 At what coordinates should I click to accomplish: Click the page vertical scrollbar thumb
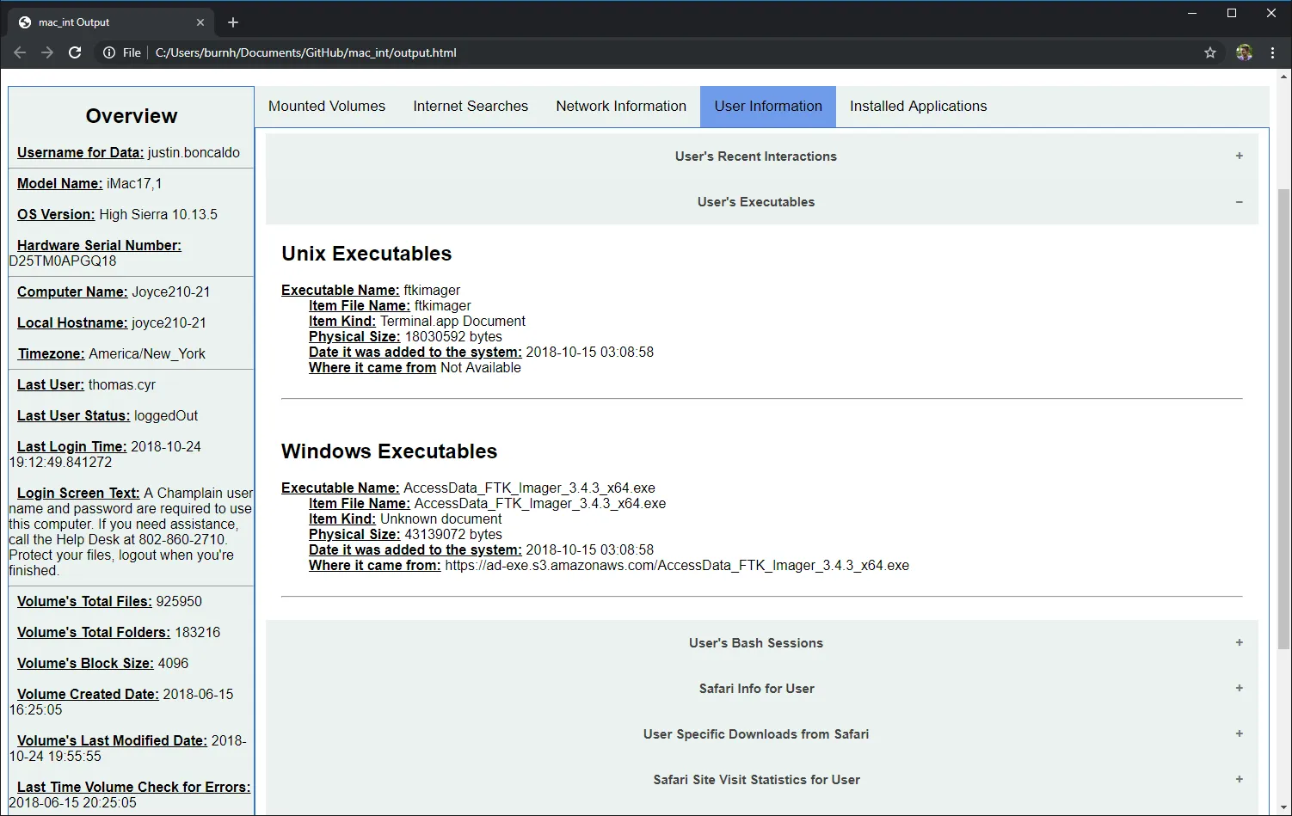[1283, 419]
